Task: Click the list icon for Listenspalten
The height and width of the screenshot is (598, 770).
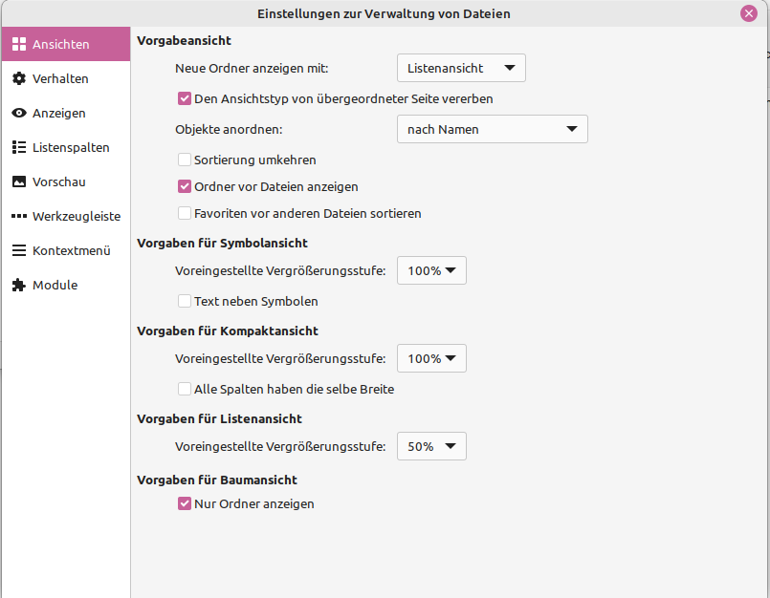Action: click(x=17, y=147)
